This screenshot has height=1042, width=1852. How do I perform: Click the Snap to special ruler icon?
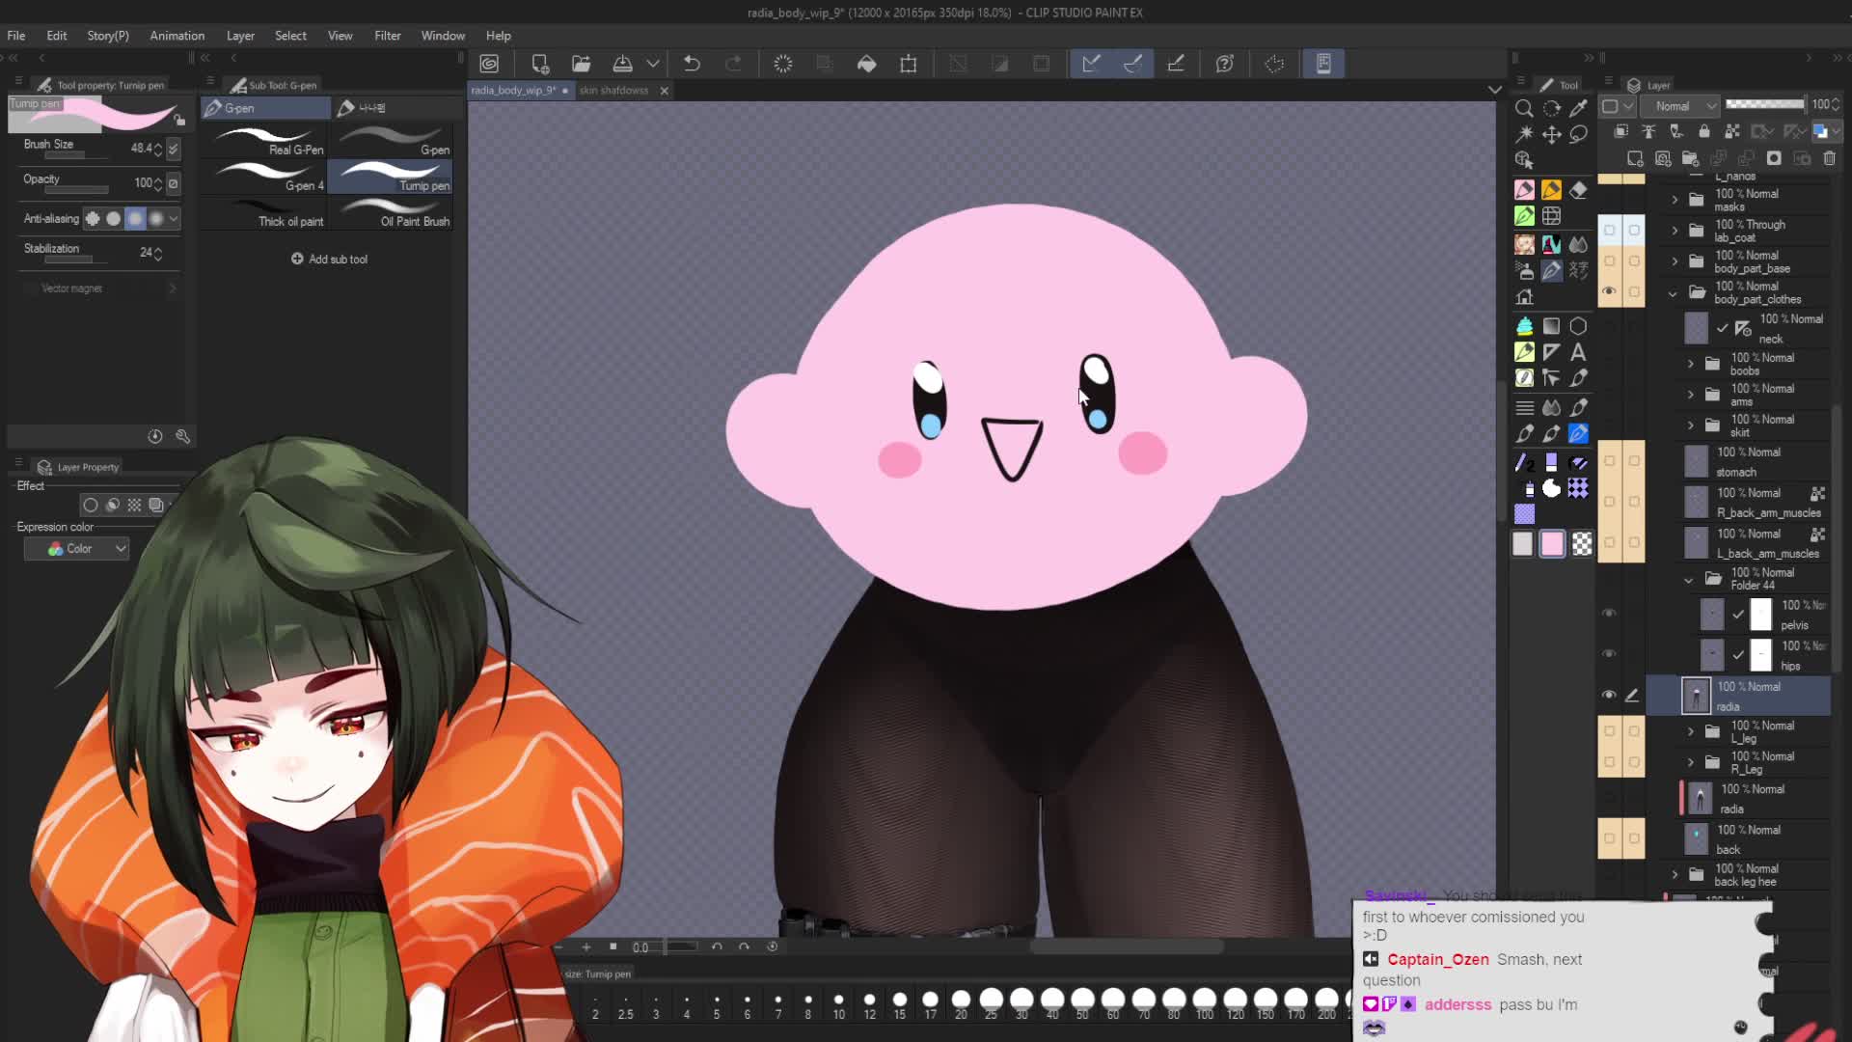tap(1133, 64)
